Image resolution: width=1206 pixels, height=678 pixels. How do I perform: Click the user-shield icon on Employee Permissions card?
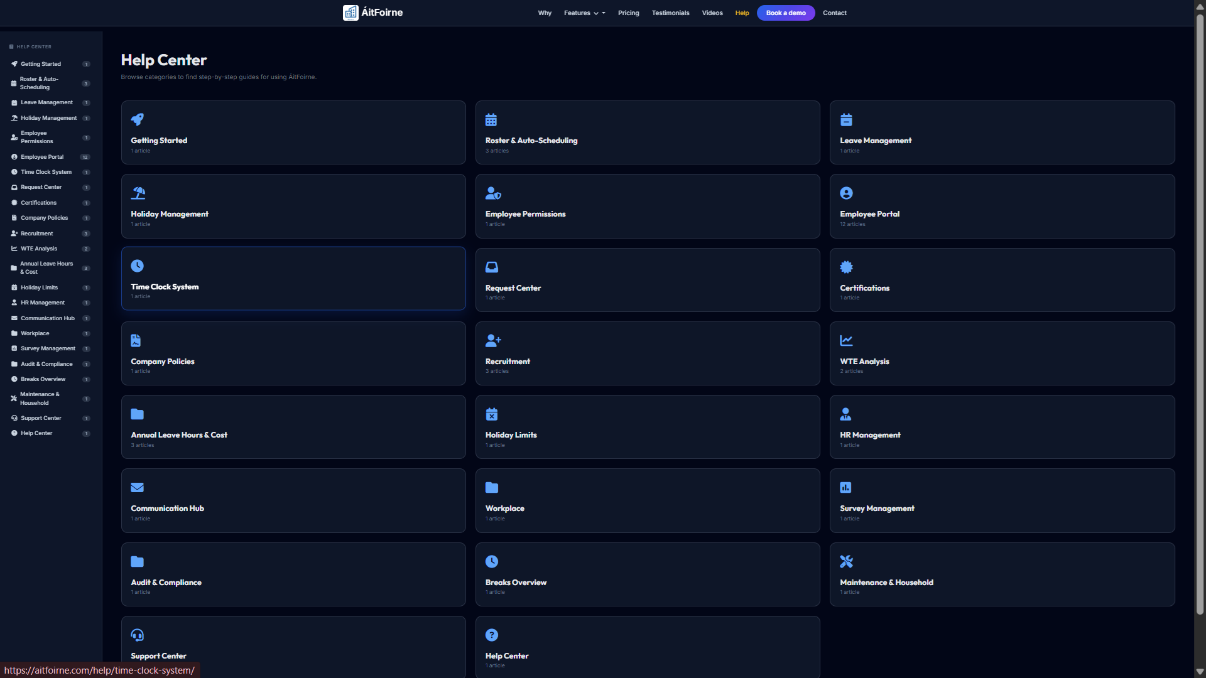(x=493, y=193)
